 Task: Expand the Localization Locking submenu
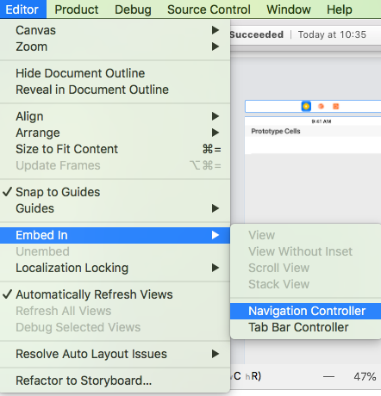(115, 268)
